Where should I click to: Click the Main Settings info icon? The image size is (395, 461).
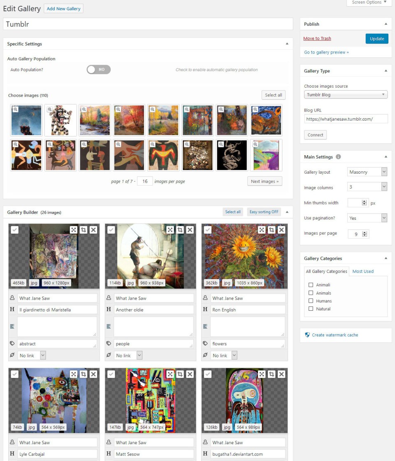click(x=338, y=157)
